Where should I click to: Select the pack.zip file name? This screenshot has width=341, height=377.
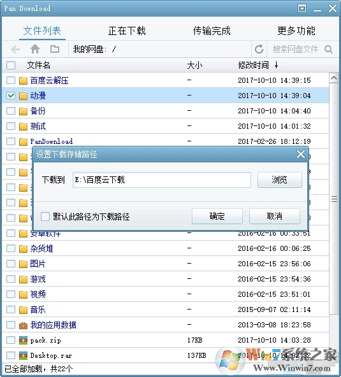point(45,341)
